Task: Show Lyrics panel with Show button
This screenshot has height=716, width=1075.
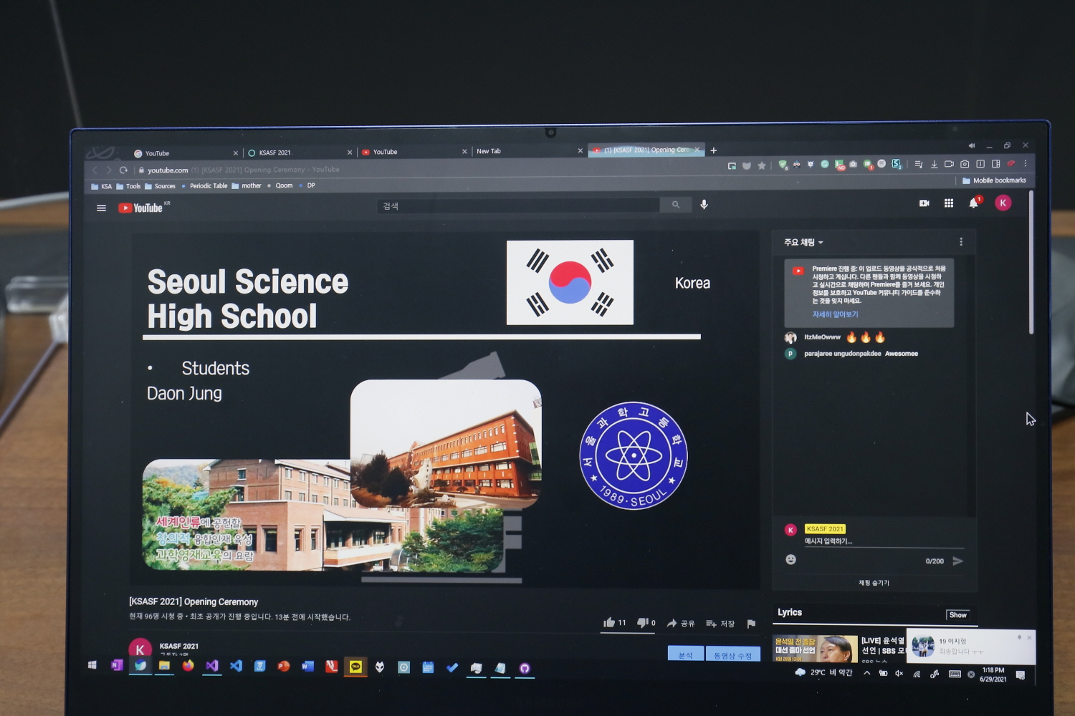Action: tap(957, 615)
